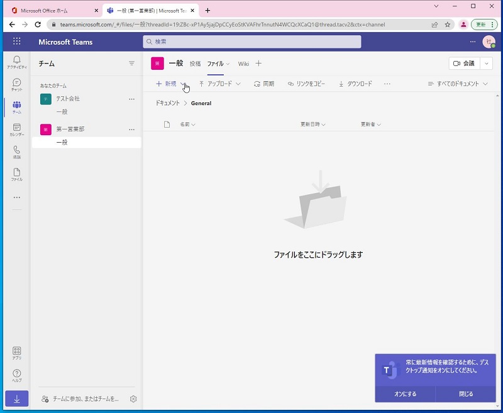Click オンにする to enable notifications
Viewport: 503px width, 413px height.
(405, 394)
